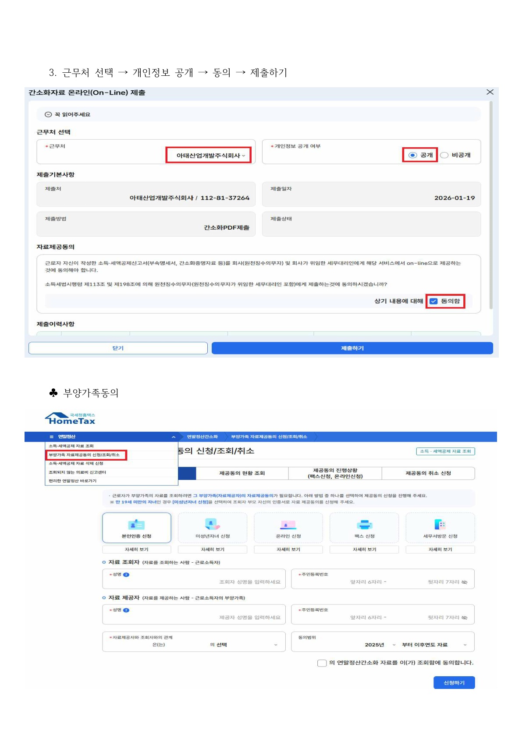522x738 pixels.
Task: Click the blue 제출하기 button
Action: pyautogui.click(x=352, y=348)
